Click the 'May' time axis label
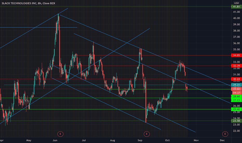Viewport: 242px width, 143px height. 29,140
